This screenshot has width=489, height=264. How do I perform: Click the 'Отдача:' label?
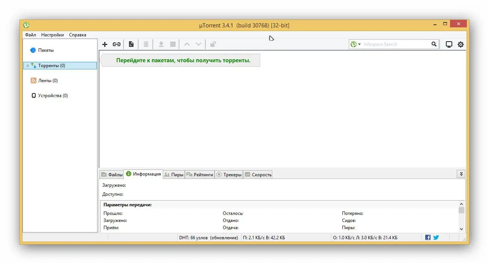tap(231, 228)
